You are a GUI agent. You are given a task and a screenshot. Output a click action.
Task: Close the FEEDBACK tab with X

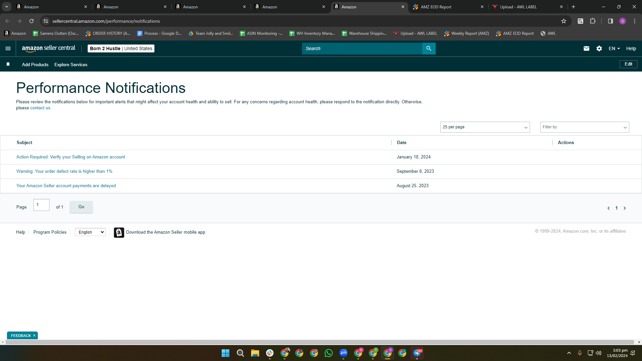pos(34,336)
